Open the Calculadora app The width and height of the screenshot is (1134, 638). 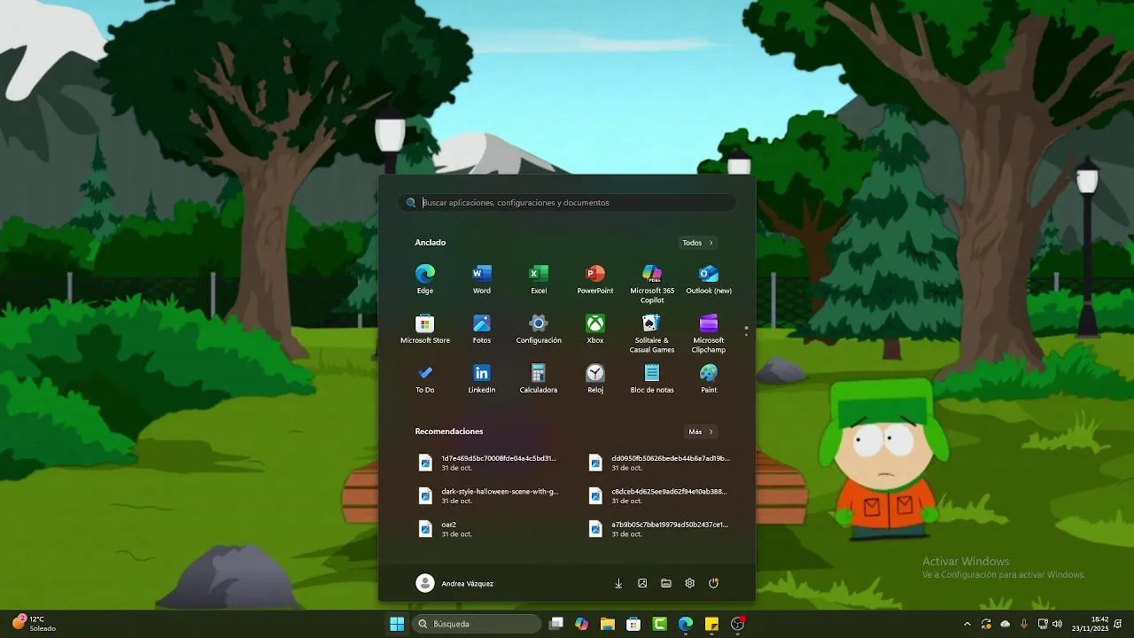pos(539,378)
